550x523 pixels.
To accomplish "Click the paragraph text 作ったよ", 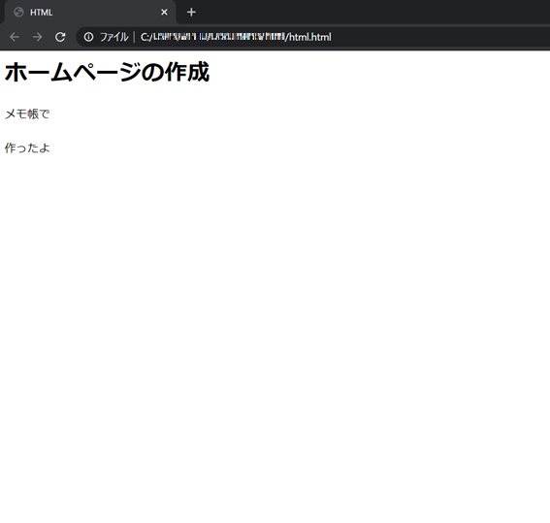I will (27, 148).
